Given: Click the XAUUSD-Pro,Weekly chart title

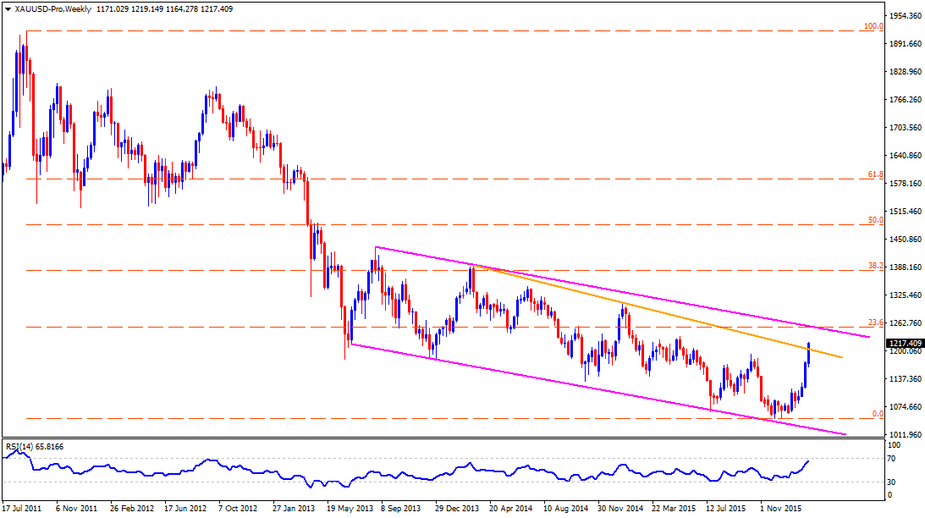Looking at the screenshot, I should click(53, 8).
